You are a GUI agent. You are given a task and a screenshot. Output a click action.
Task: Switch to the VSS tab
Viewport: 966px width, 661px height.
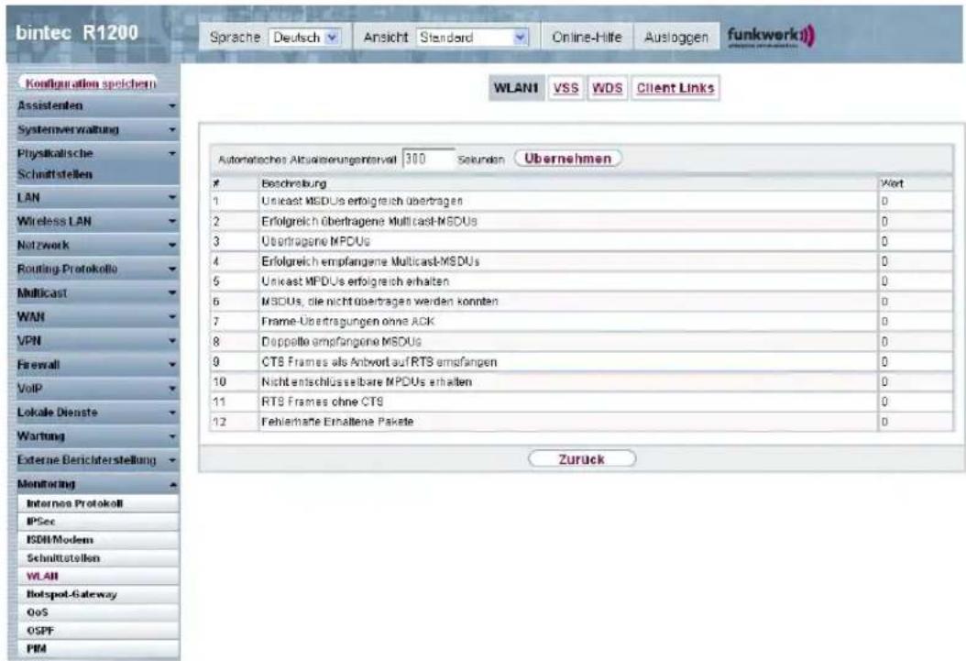click(x=565, y=88)
